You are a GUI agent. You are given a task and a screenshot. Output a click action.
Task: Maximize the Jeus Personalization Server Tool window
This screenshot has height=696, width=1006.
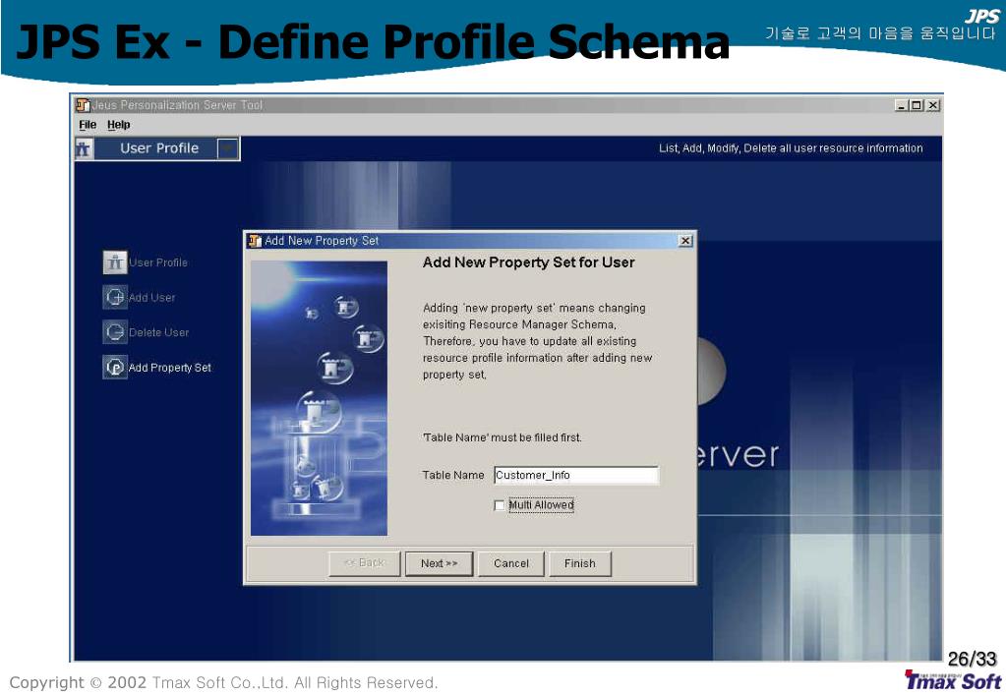coord(917,105)
